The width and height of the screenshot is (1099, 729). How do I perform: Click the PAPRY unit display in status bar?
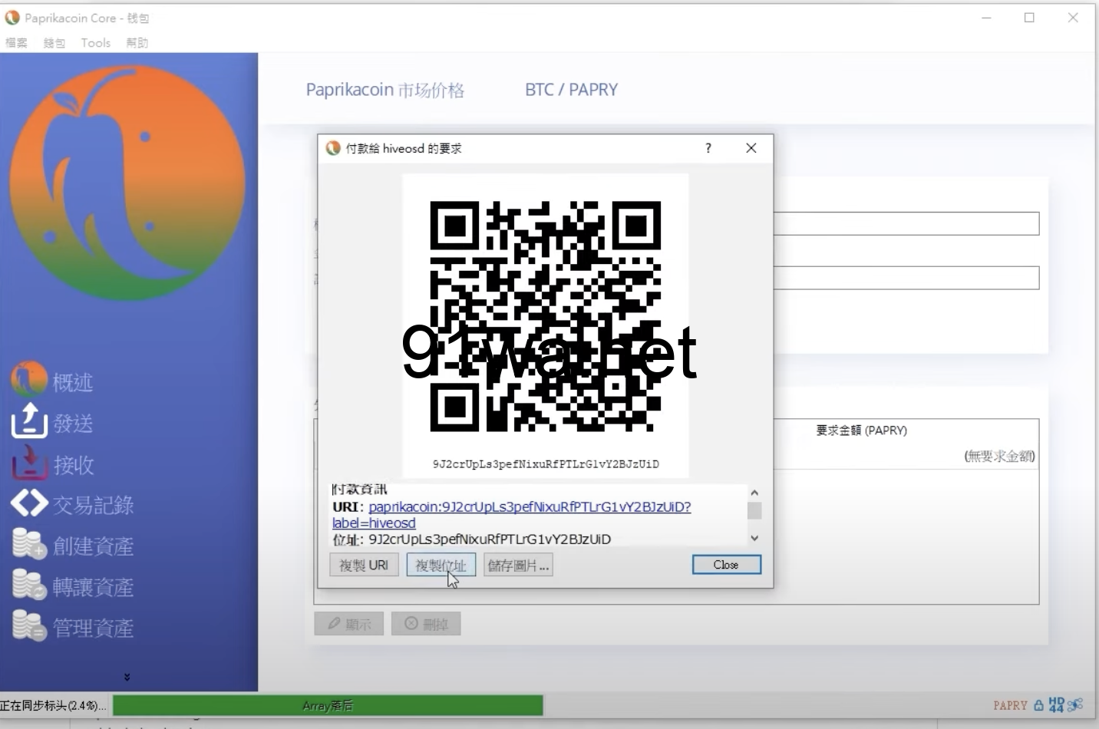[1010, 705]
